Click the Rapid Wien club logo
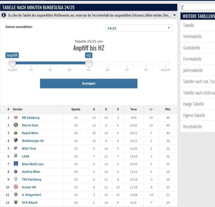215x207 pixels. [16, 133]
